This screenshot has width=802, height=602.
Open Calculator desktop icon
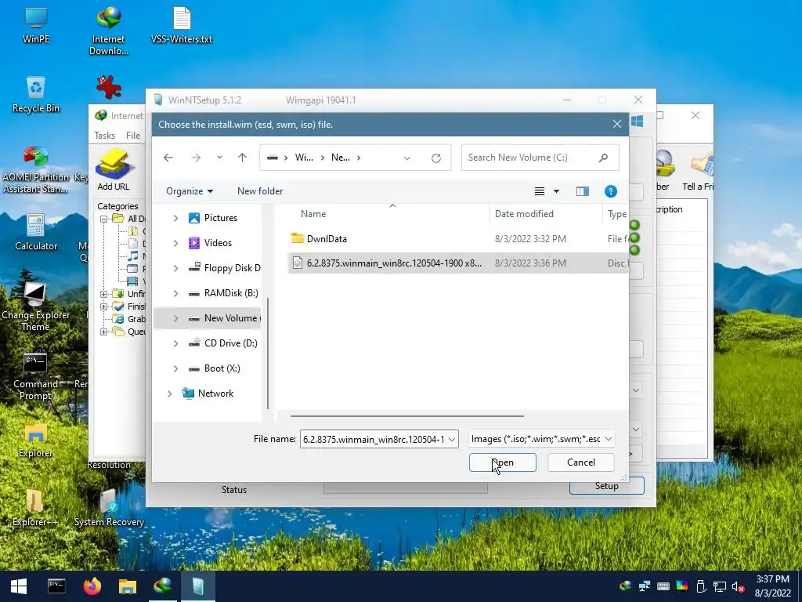point(36,233)
